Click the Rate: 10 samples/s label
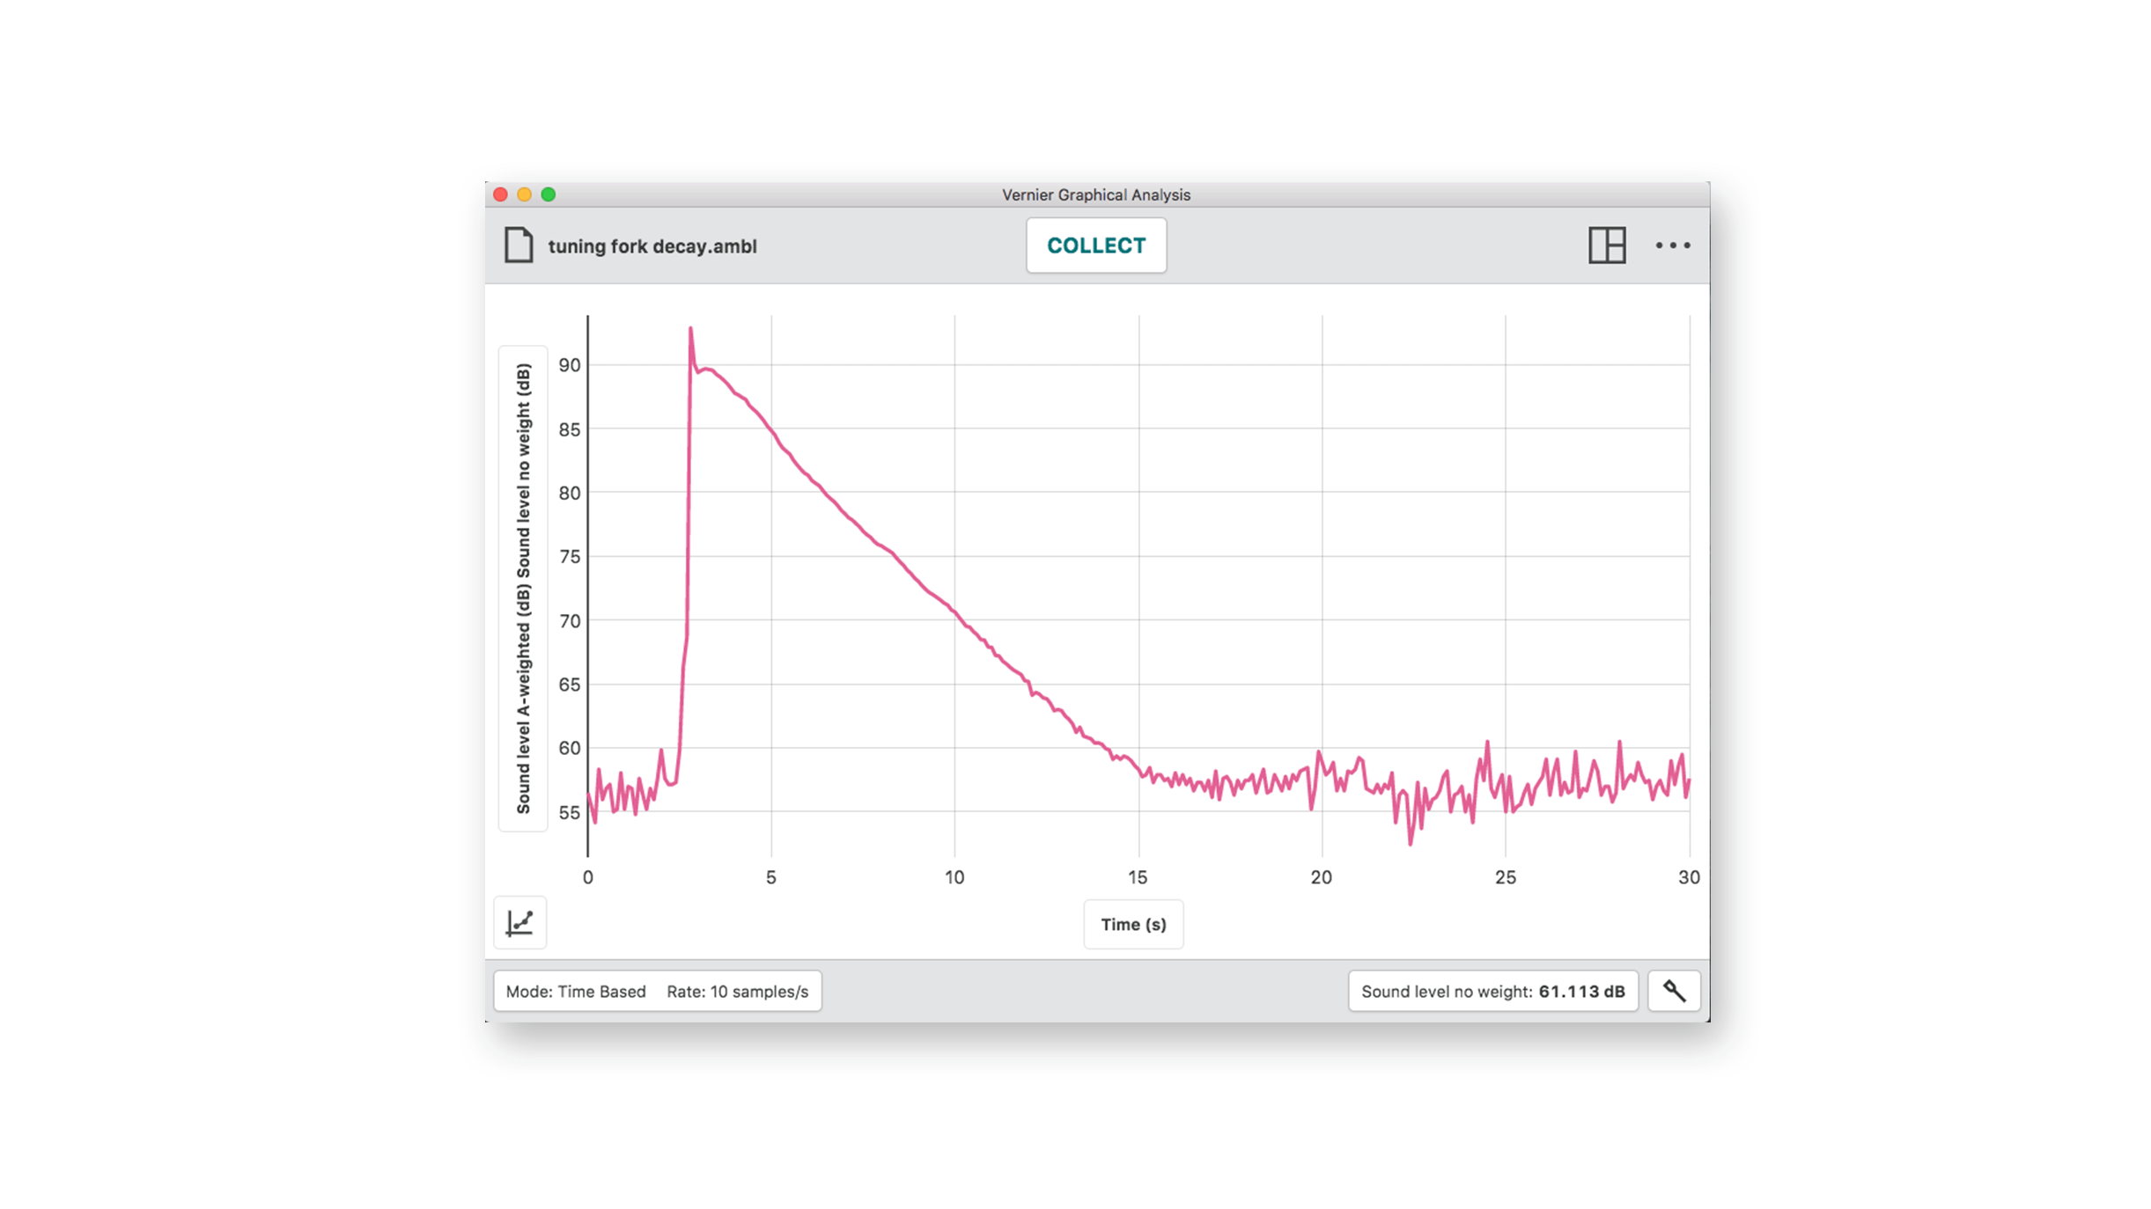This screenshot has height=1209, width=2151. click(738, 991)
